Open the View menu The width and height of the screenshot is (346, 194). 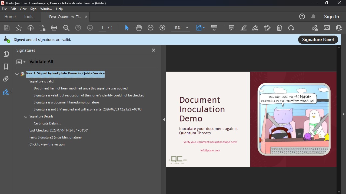tap(23, 9)
